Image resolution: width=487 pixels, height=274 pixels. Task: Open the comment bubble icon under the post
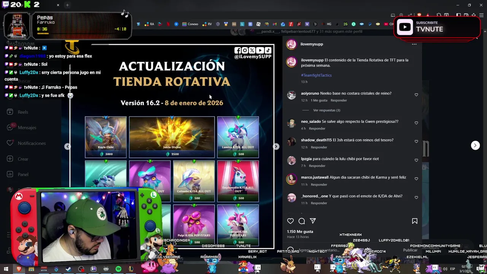point(302,221)
